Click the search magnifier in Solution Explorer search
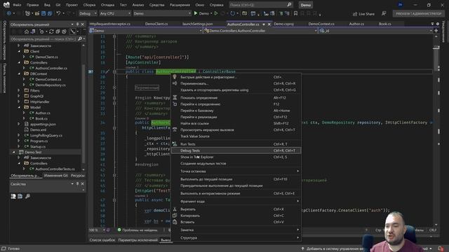Image resolution: width=449 pixels, height=252 pixels. [80, 39]
